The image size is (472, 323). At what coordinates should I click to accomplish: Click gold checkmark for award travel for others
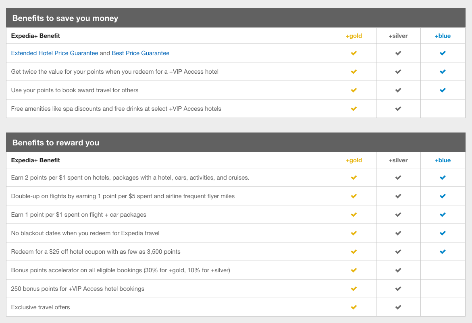click(x=354, y=90)
